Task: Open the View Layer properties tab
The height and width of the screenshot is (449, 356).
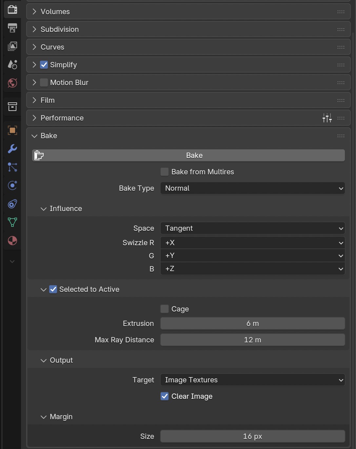Action: point(12,46)
